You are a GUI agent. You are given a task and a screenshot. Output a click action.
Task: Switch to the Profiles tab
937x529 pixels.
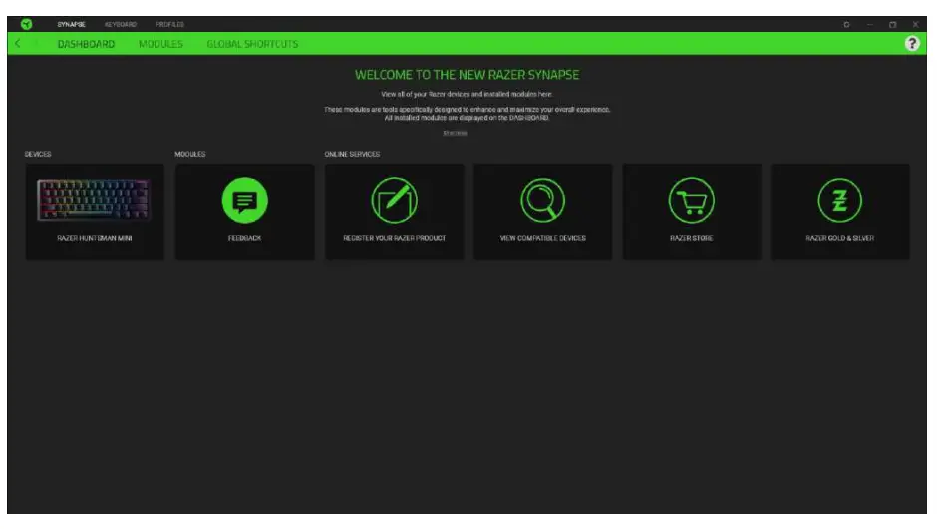[x=169, y=25]
